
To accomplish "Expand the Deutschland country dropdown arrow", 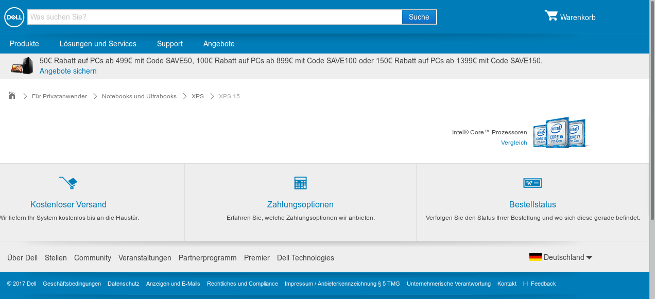I will pos(589,258).
